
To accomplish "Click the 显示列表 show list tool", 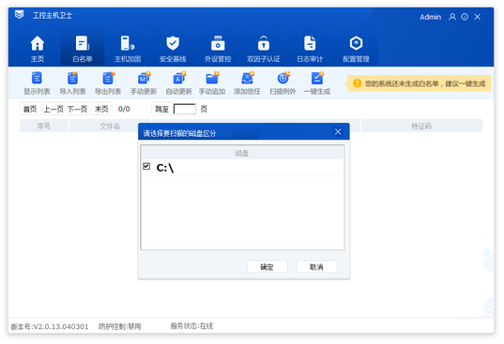I will pos(37,83).
